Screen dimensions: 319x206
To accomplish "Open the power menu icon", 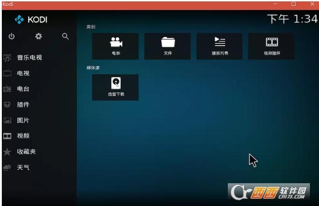I will pyautogui.click(x=11, y=36).
